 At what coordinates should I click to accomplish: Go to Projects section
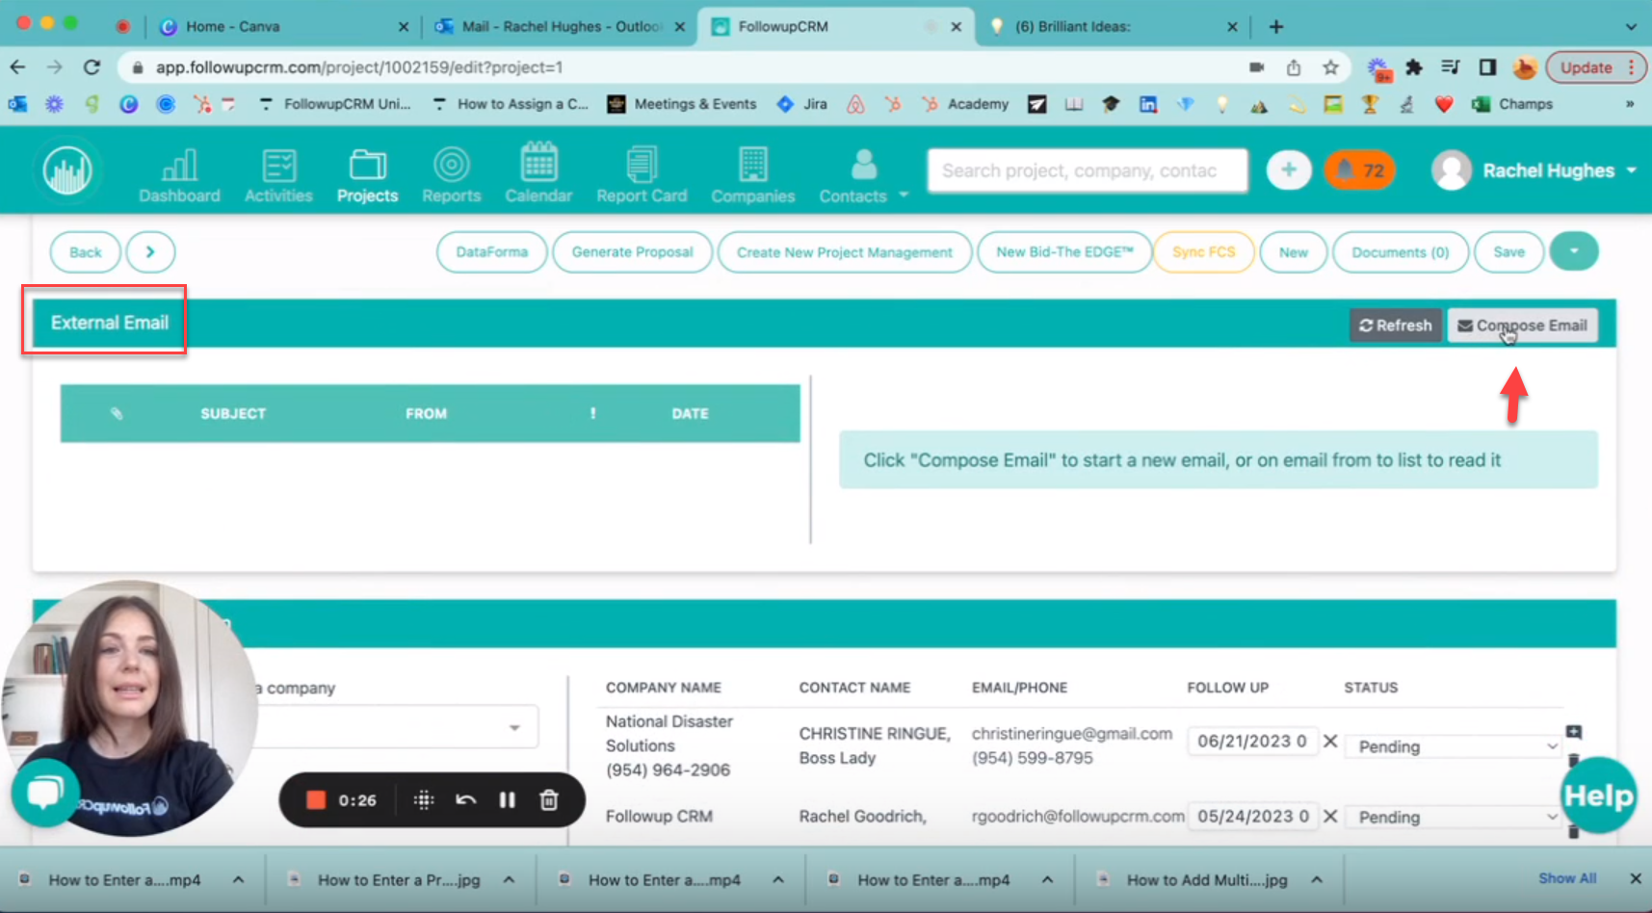[x=367, y=174]
